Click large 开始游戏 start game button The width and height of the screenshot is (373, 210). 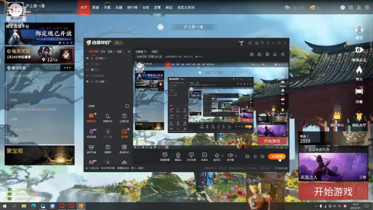(x=333, y=191)
